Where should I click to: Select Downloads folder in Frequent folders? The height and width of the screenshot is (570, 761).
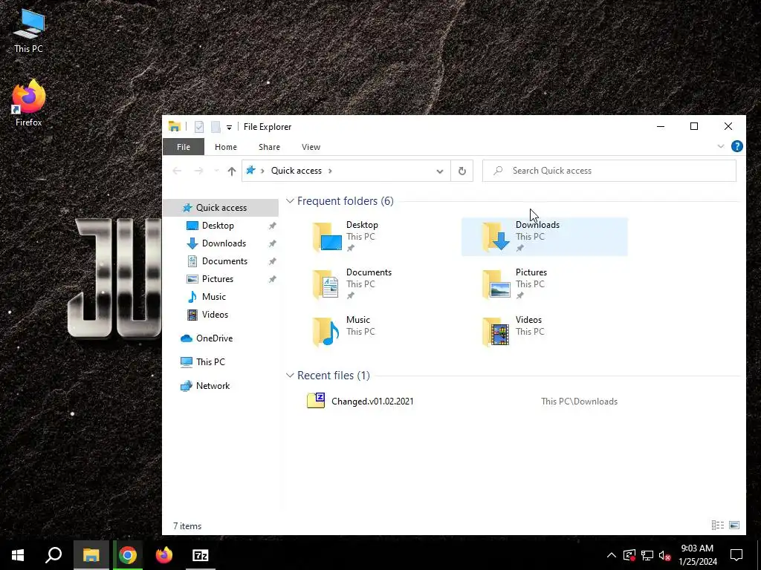(x=545, y=237)
